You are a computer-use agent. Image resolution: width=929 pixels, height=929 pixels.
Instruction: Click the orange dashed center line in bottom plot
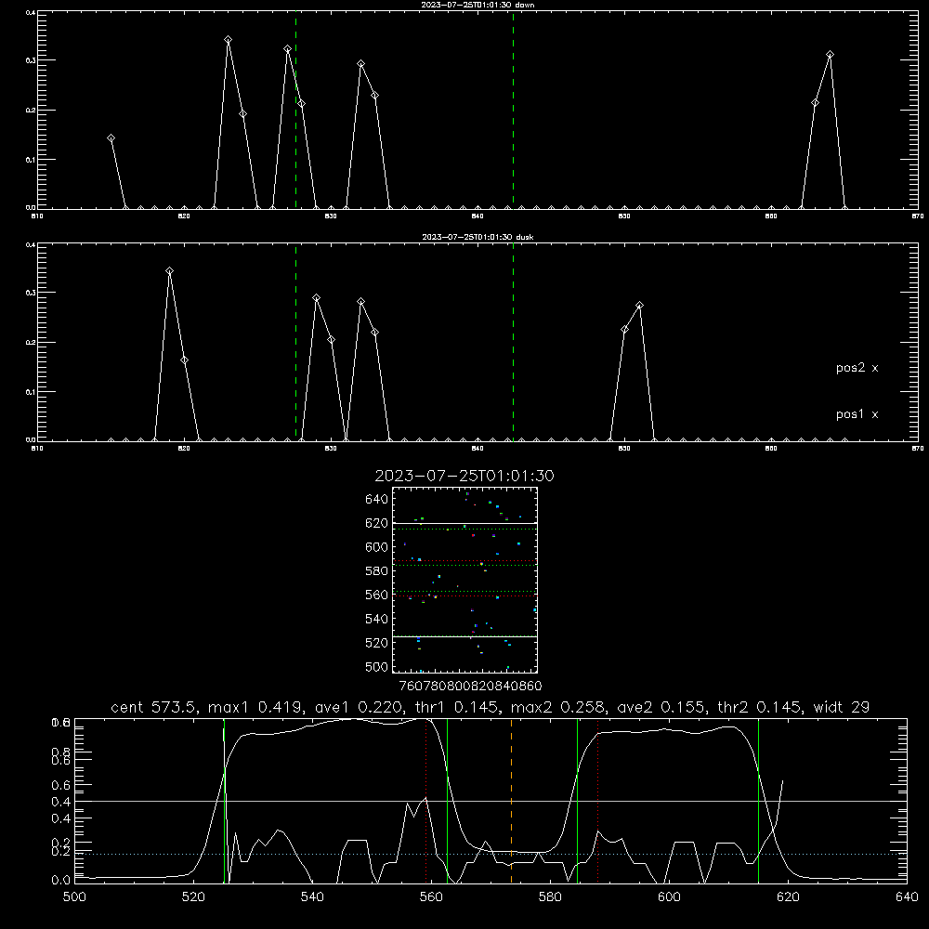coord(511,800)
